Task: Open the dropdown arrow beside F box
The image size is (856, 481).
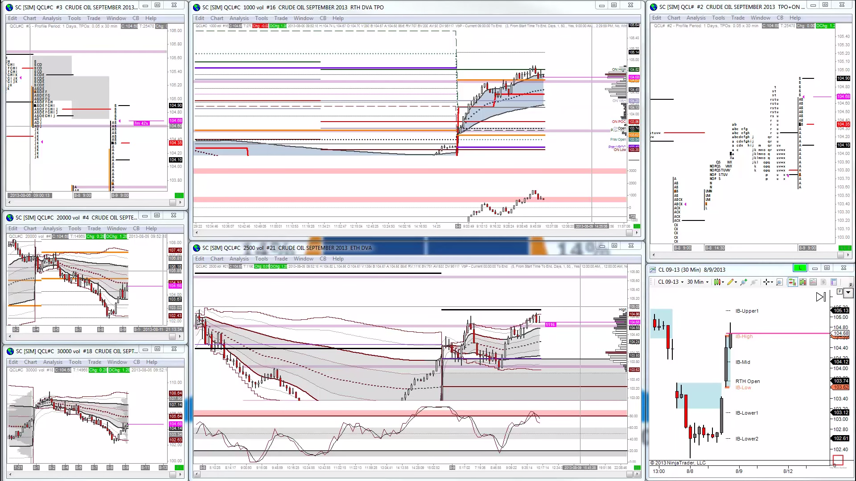Action: (848, 293)
